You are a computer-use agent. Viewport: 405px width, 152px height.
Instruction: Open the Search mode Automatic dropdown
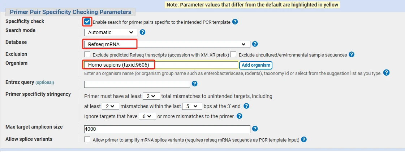(x=111, y=32)
